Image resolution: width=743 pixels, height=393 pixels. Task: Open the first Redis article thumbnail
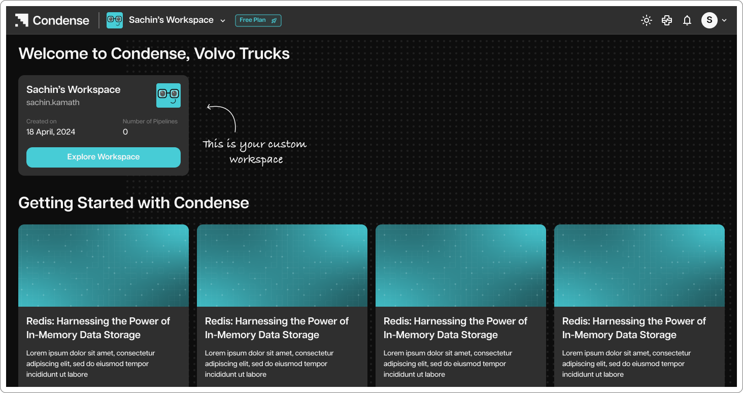click(x=104, y=266)
